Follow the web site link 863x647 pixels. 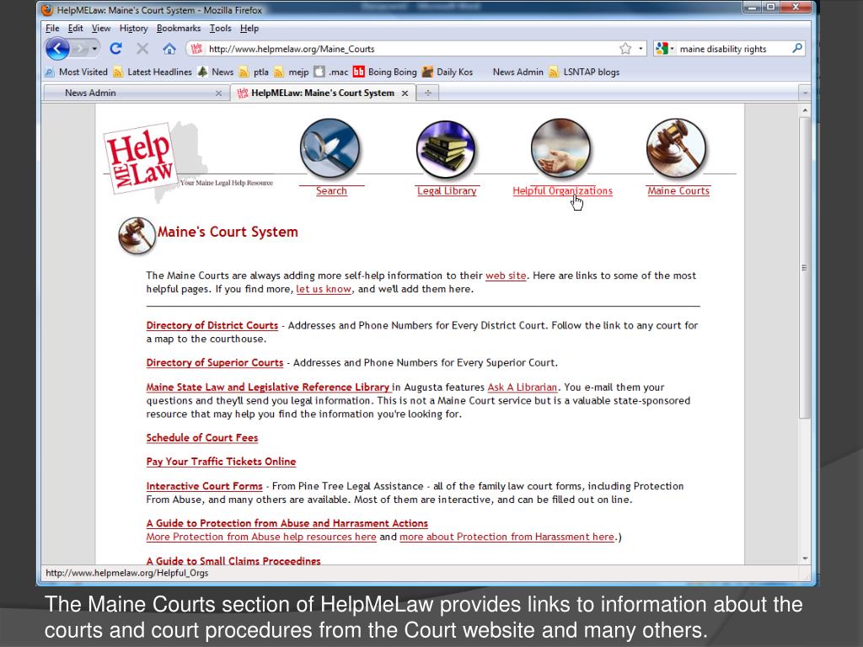506,275
